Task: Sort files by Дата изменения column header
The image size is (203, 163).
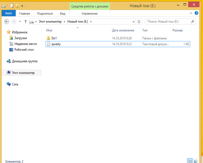Action: pyautogui.click(x=123, y=30)
